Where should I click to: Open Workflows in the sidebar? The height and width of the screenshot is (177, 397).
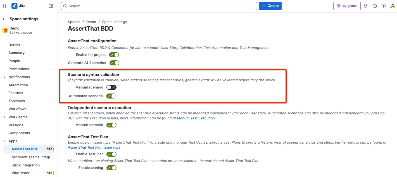[x=17, y=109]
